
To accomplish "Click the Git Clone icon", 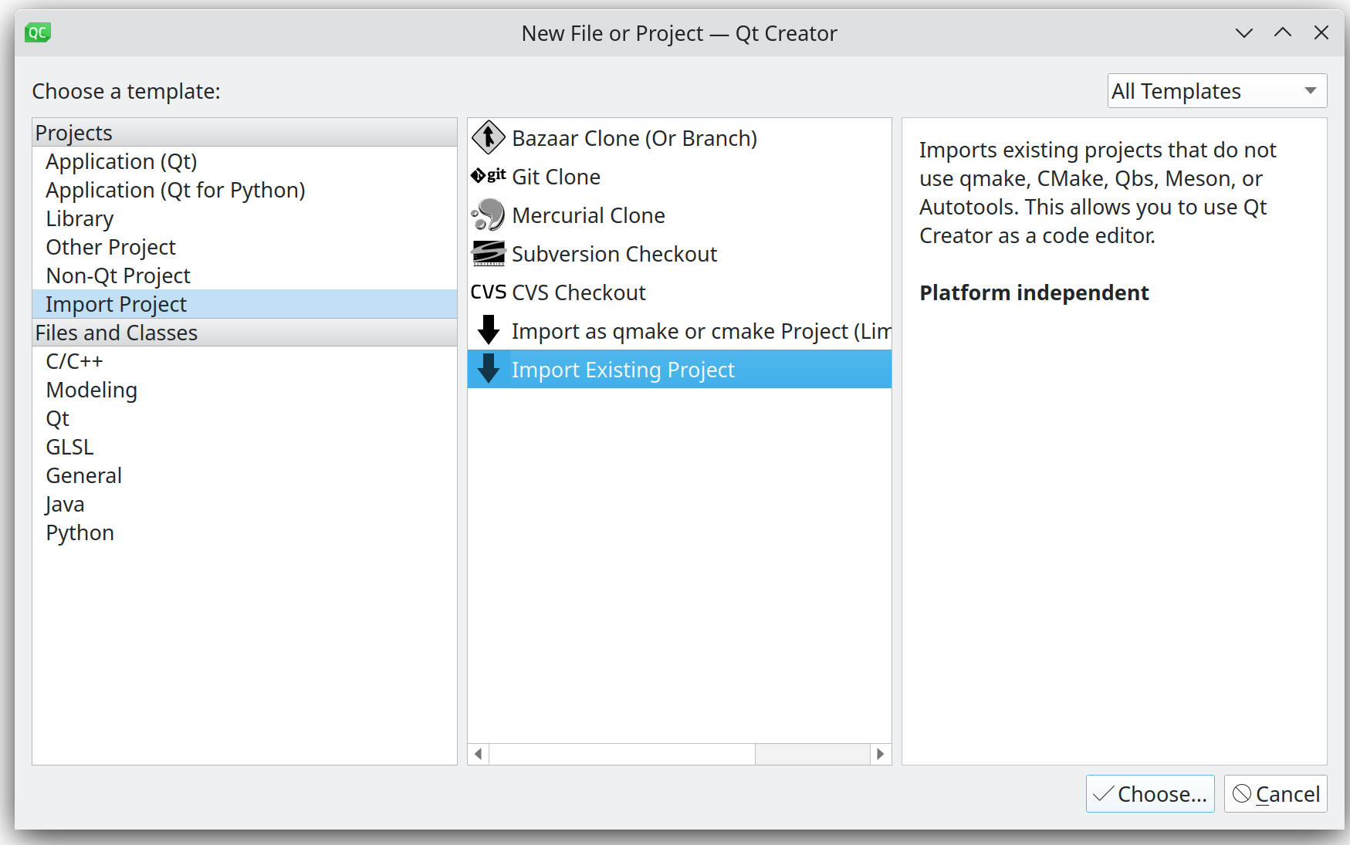I will tap(487, 176).
